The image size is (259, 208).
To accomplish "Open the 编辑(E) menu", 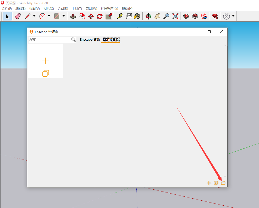I will point(20,9).
